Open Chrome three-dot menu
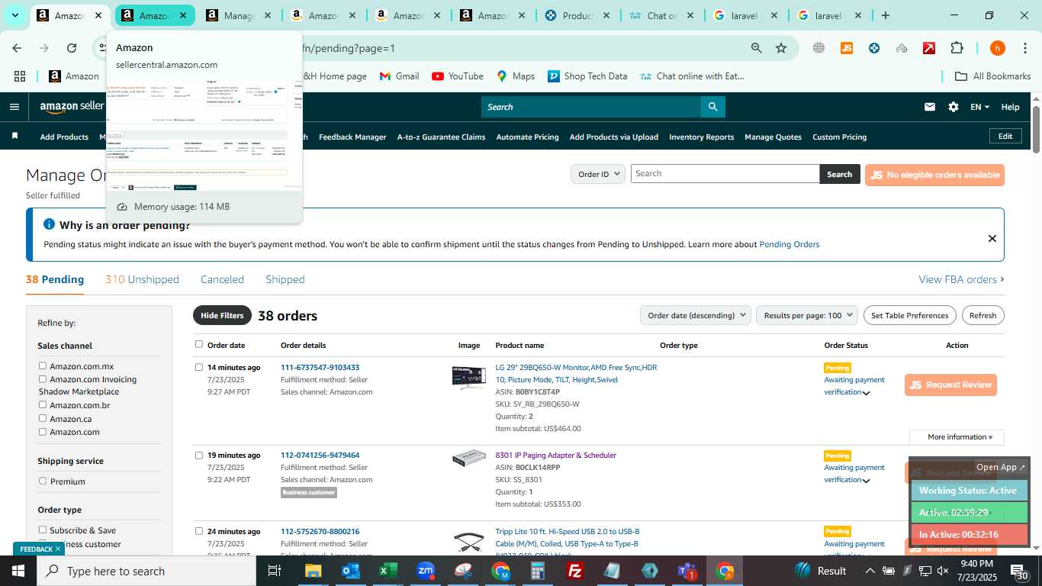Screen dimensions: 1042x586 pos(1024,48)
